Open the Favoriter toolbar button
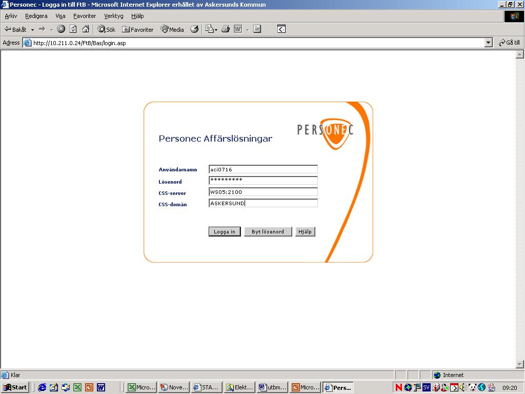This screenshot has width=525, height=394. click(137, 29)
